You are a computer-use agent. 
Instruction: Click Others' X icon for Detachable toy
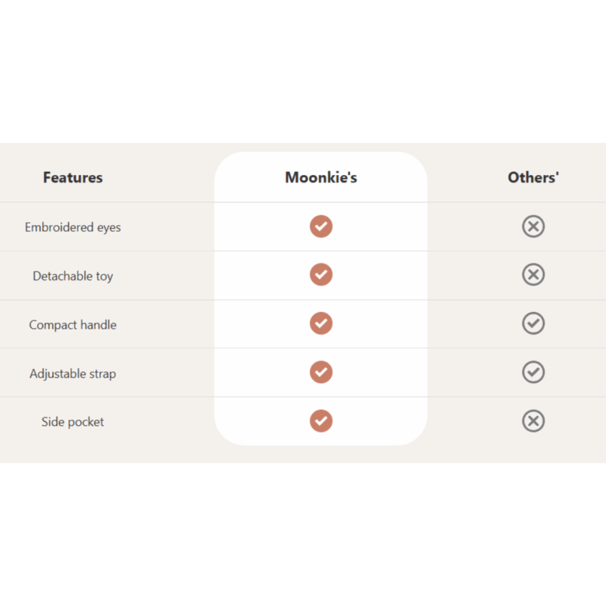pos(533,275)
